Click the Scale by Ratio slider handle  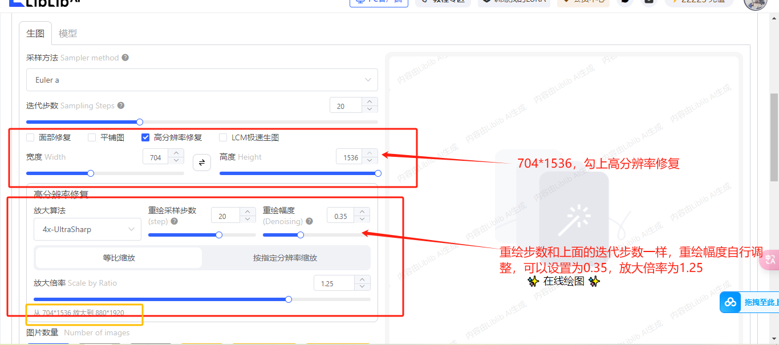[x=289, y=299]
